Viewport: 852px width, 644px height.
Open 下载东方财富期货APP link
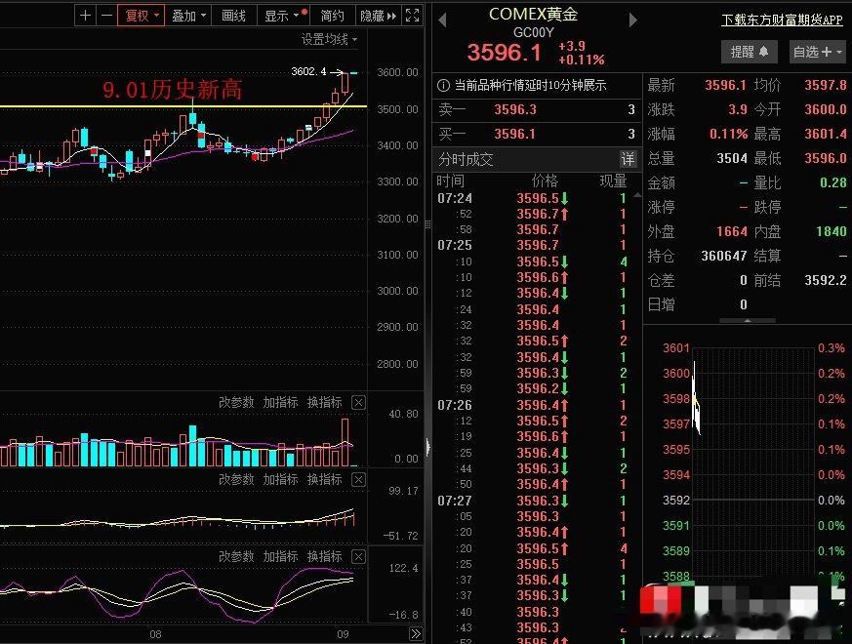point(782,20)
